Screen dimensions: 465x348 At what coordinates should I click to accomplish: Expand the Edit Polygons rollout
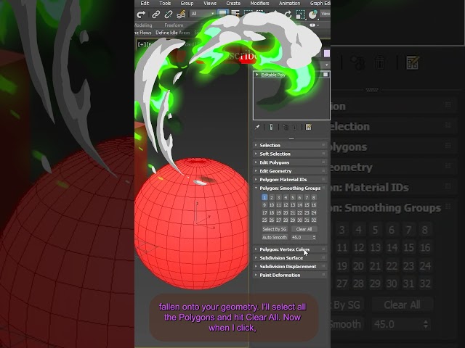tap(290, 162)
